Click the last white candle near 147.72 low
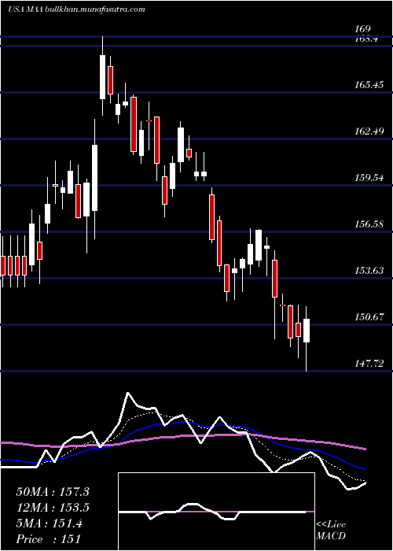This screenshot has width=393, height=551. tap(307, 331)
